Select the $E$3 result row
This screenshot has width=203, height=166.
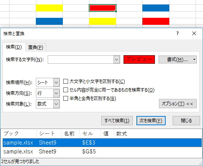102,143
